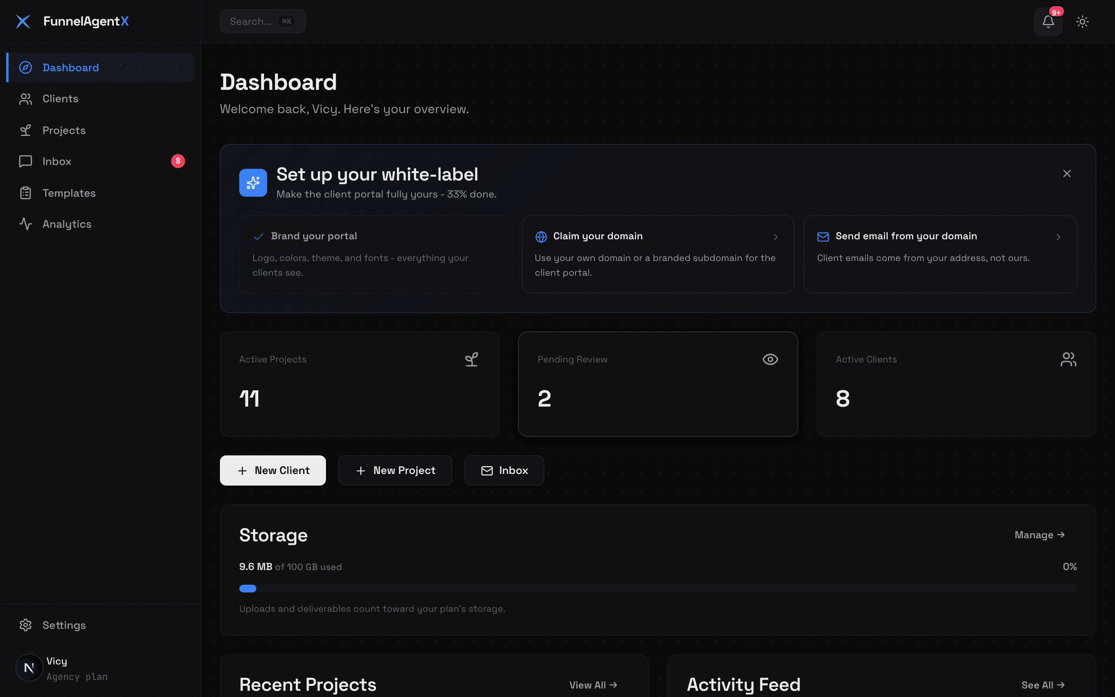This screenshot has height=697, width=1115.
Task: Click View All recent projects link
Action: [593, 685]
